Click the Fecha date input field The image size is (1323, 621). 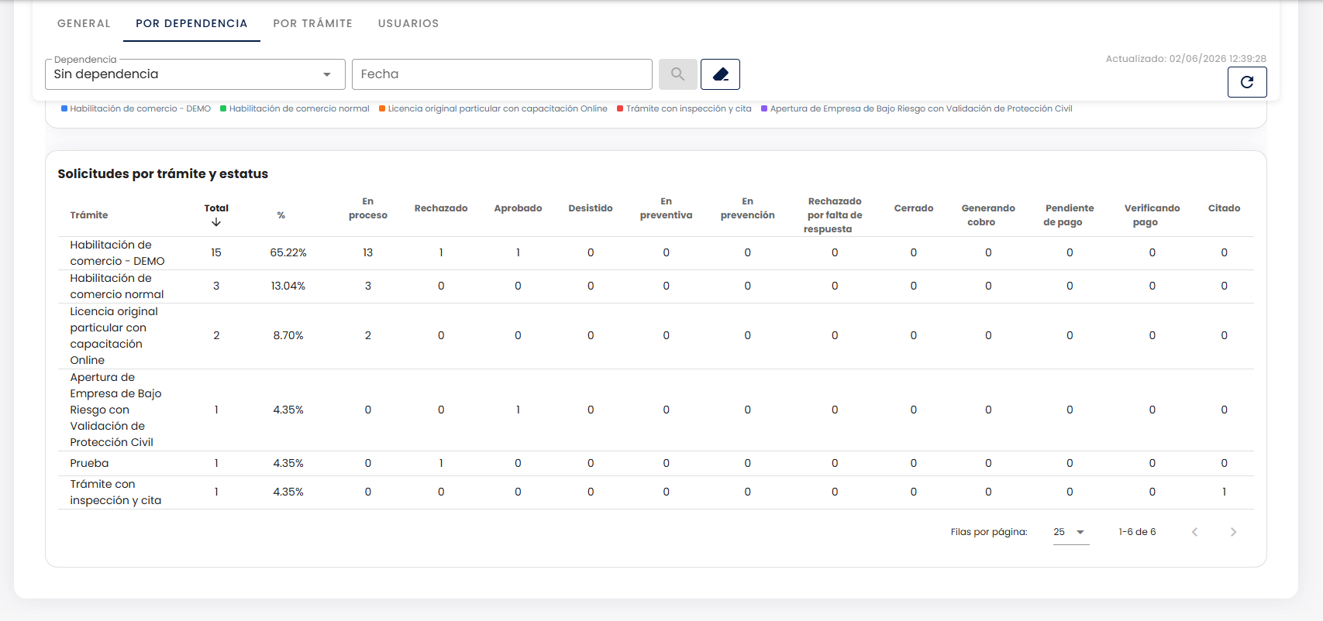501,74
